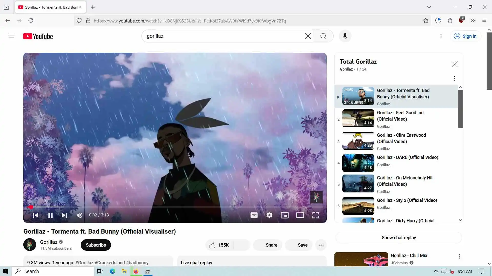Open Firefox from the Windows taskbar
This screenshot has width=492, height=276.
136,271
